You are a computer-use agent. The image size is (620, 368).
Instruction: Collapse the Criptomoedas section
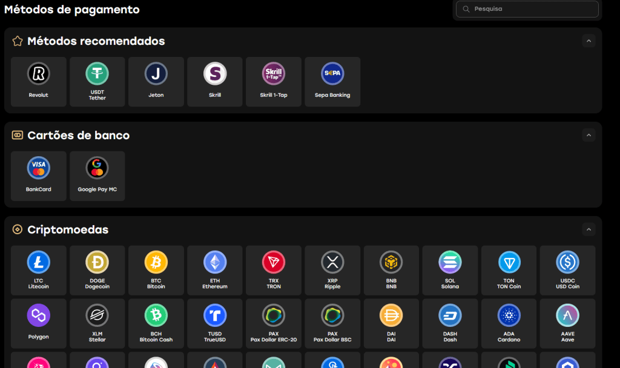pyautogui.click(x=589, y=229)
